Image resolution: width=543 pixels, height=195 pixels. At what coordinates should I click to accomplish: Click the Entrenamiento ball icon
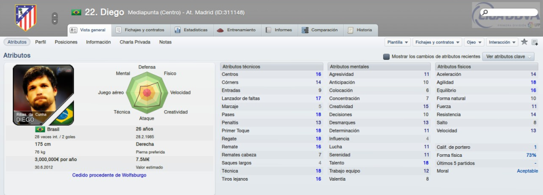pos(220,30)
